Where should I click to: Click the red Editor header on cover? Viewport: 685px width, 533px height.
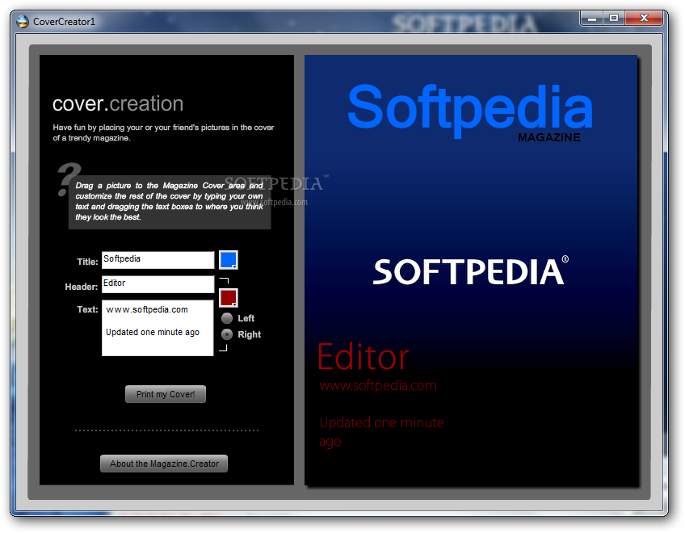point(363,357)
